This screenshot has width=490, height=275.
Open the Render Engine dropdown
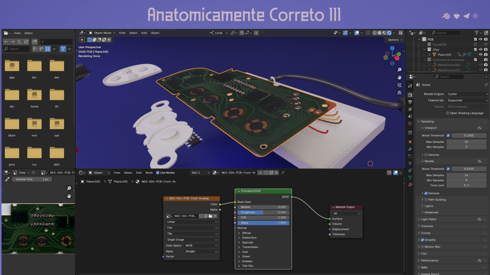tap(467, 94)
